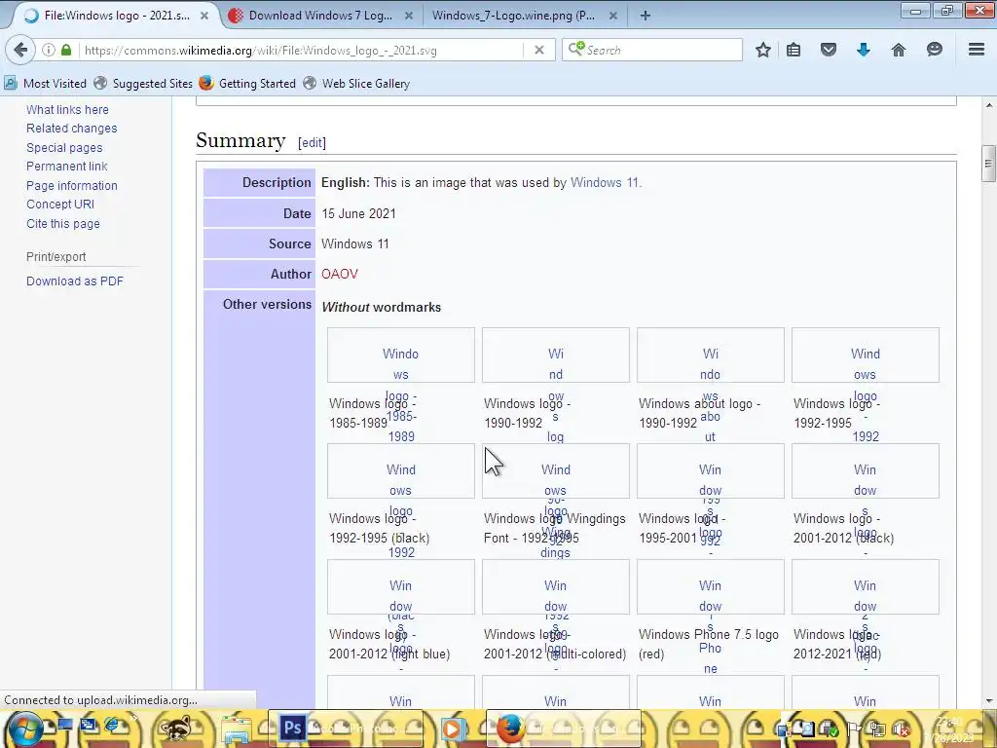997x748 pixels.
Task: Open Getting Started bookmark
Action: (247, 84)
